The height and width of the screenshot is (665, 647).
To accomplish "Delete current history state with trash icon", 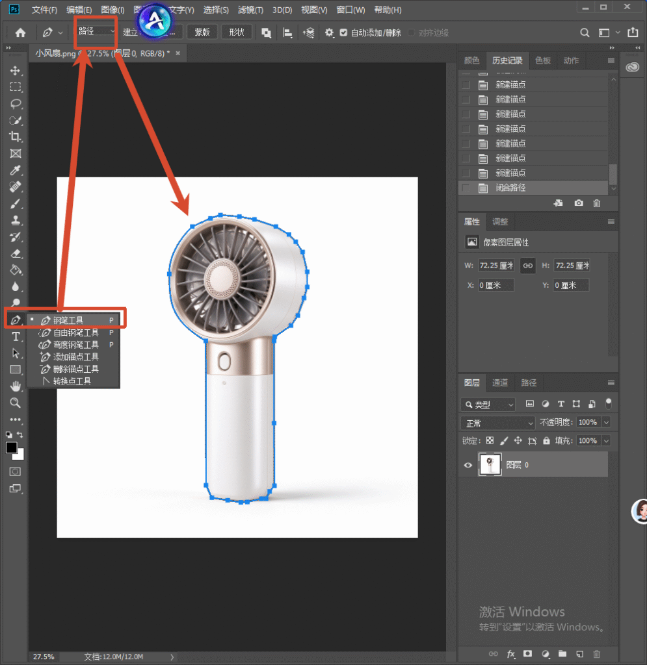I will point(596,203).
